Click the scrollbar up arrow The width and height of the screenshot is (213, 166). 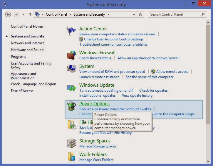208,23
